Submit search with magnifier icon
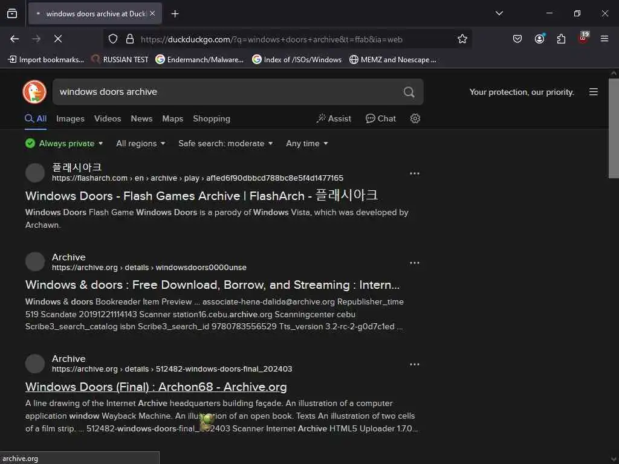 (x=409, y=92)
